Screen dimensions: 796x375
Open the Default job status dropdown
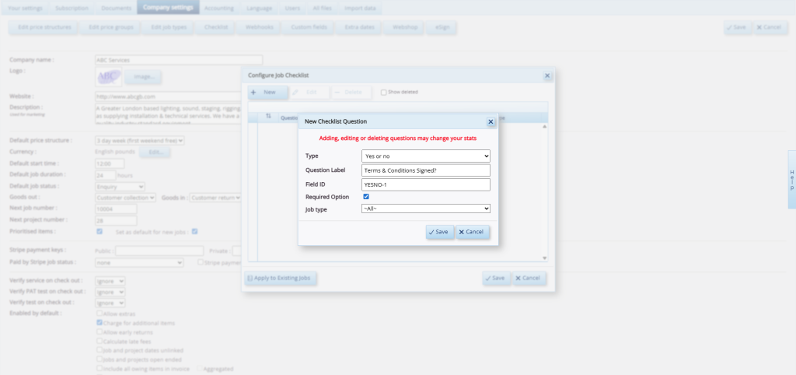pos(120,187)
